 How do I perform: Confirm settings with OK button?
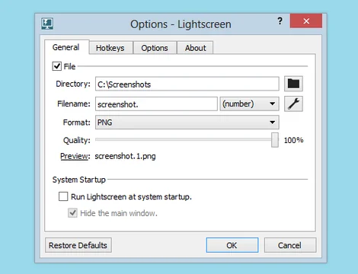232,245
